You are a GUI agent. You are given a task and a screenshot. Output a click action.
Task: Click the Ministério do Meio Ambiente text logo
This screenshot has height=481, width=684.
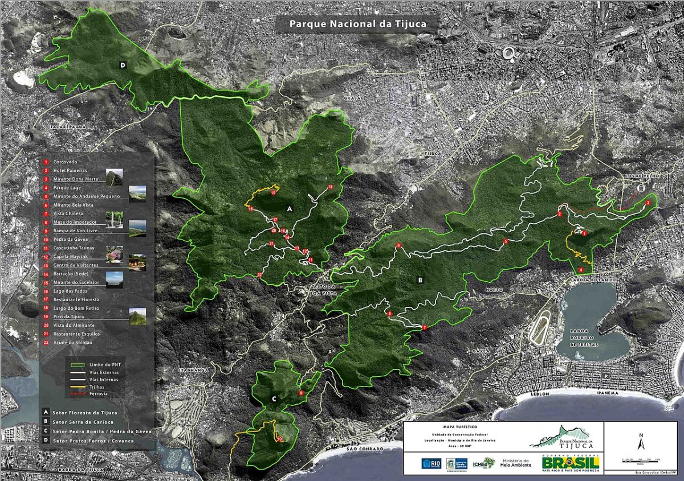coord(516,463)
